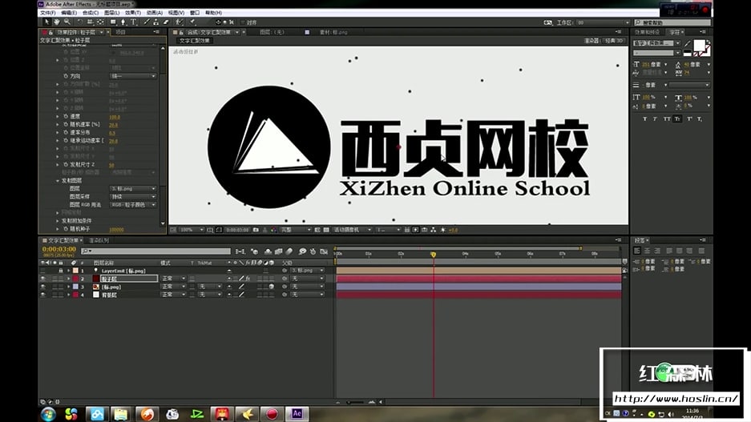
Task: Toggle stopwatch for 随机种子 property
Action: click(66, 229)
